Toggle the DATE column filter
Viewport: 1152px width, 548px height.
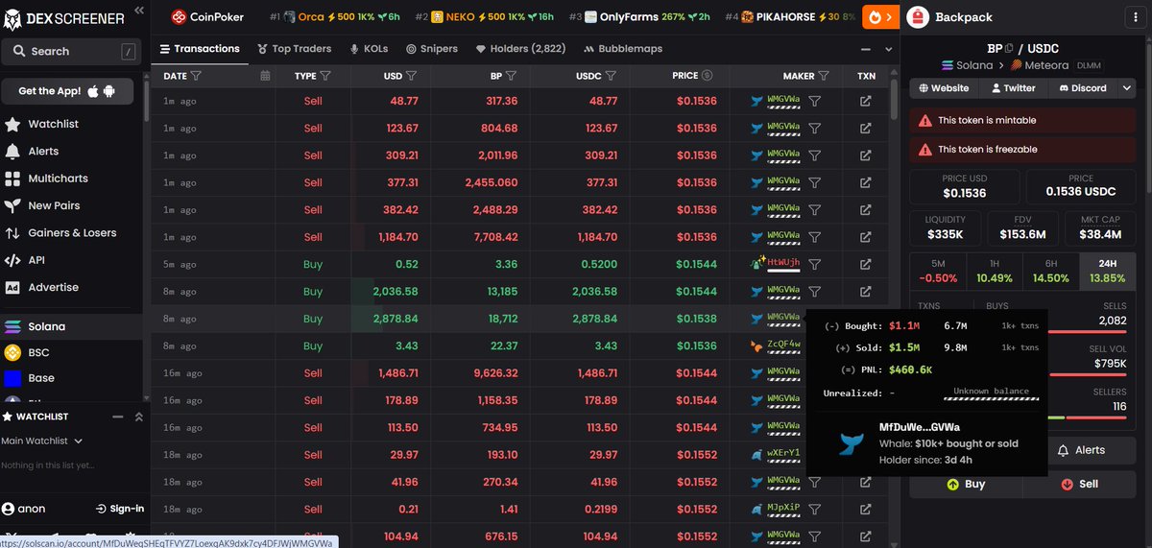(196, 75)
